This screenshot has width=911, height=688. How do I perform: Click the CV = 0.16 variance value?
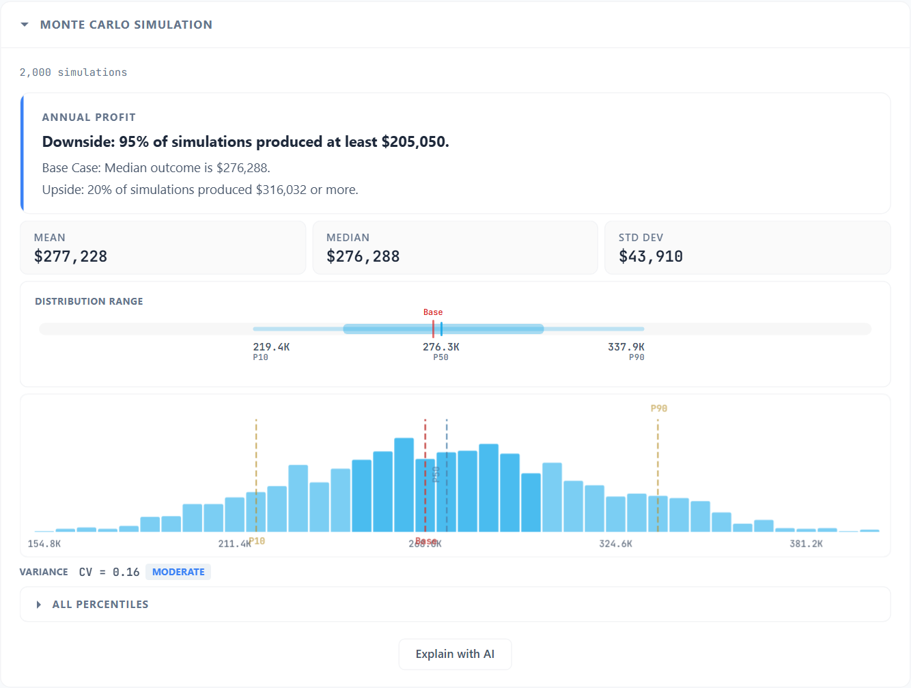(109, 572)
